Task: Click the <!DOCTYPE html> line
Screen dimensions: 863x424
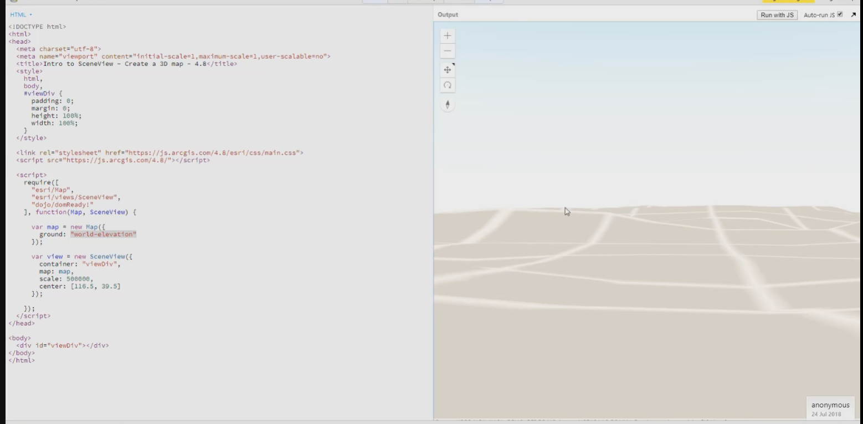Action: (x=38, y=27)
